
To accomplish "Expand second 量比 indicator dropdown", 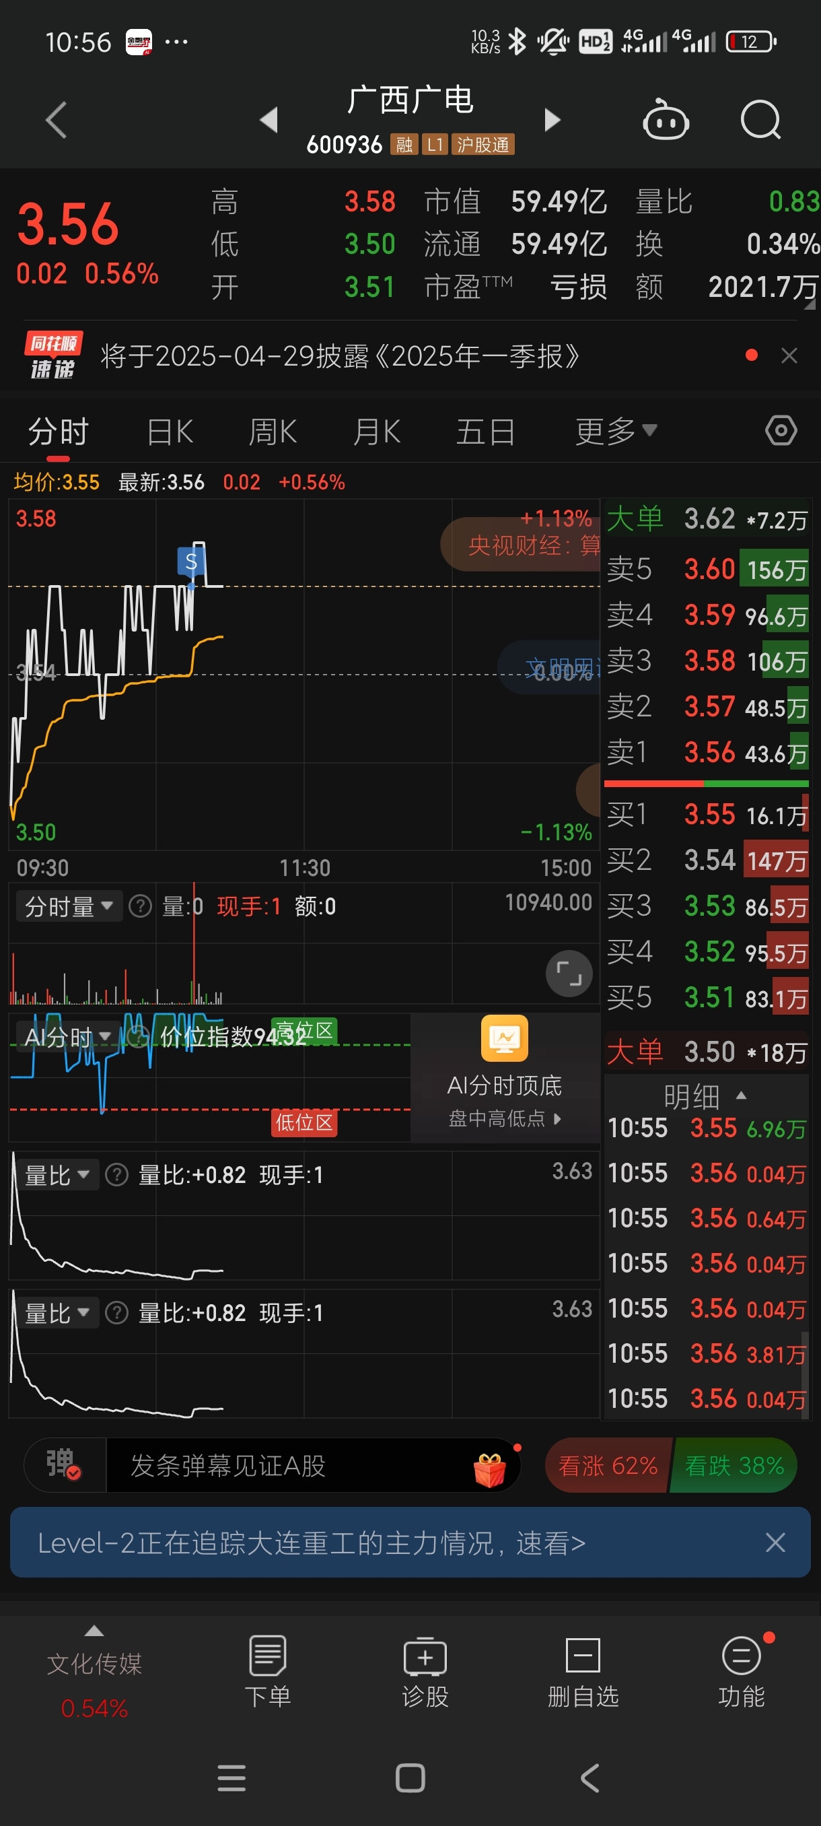I will (57, 1314).
